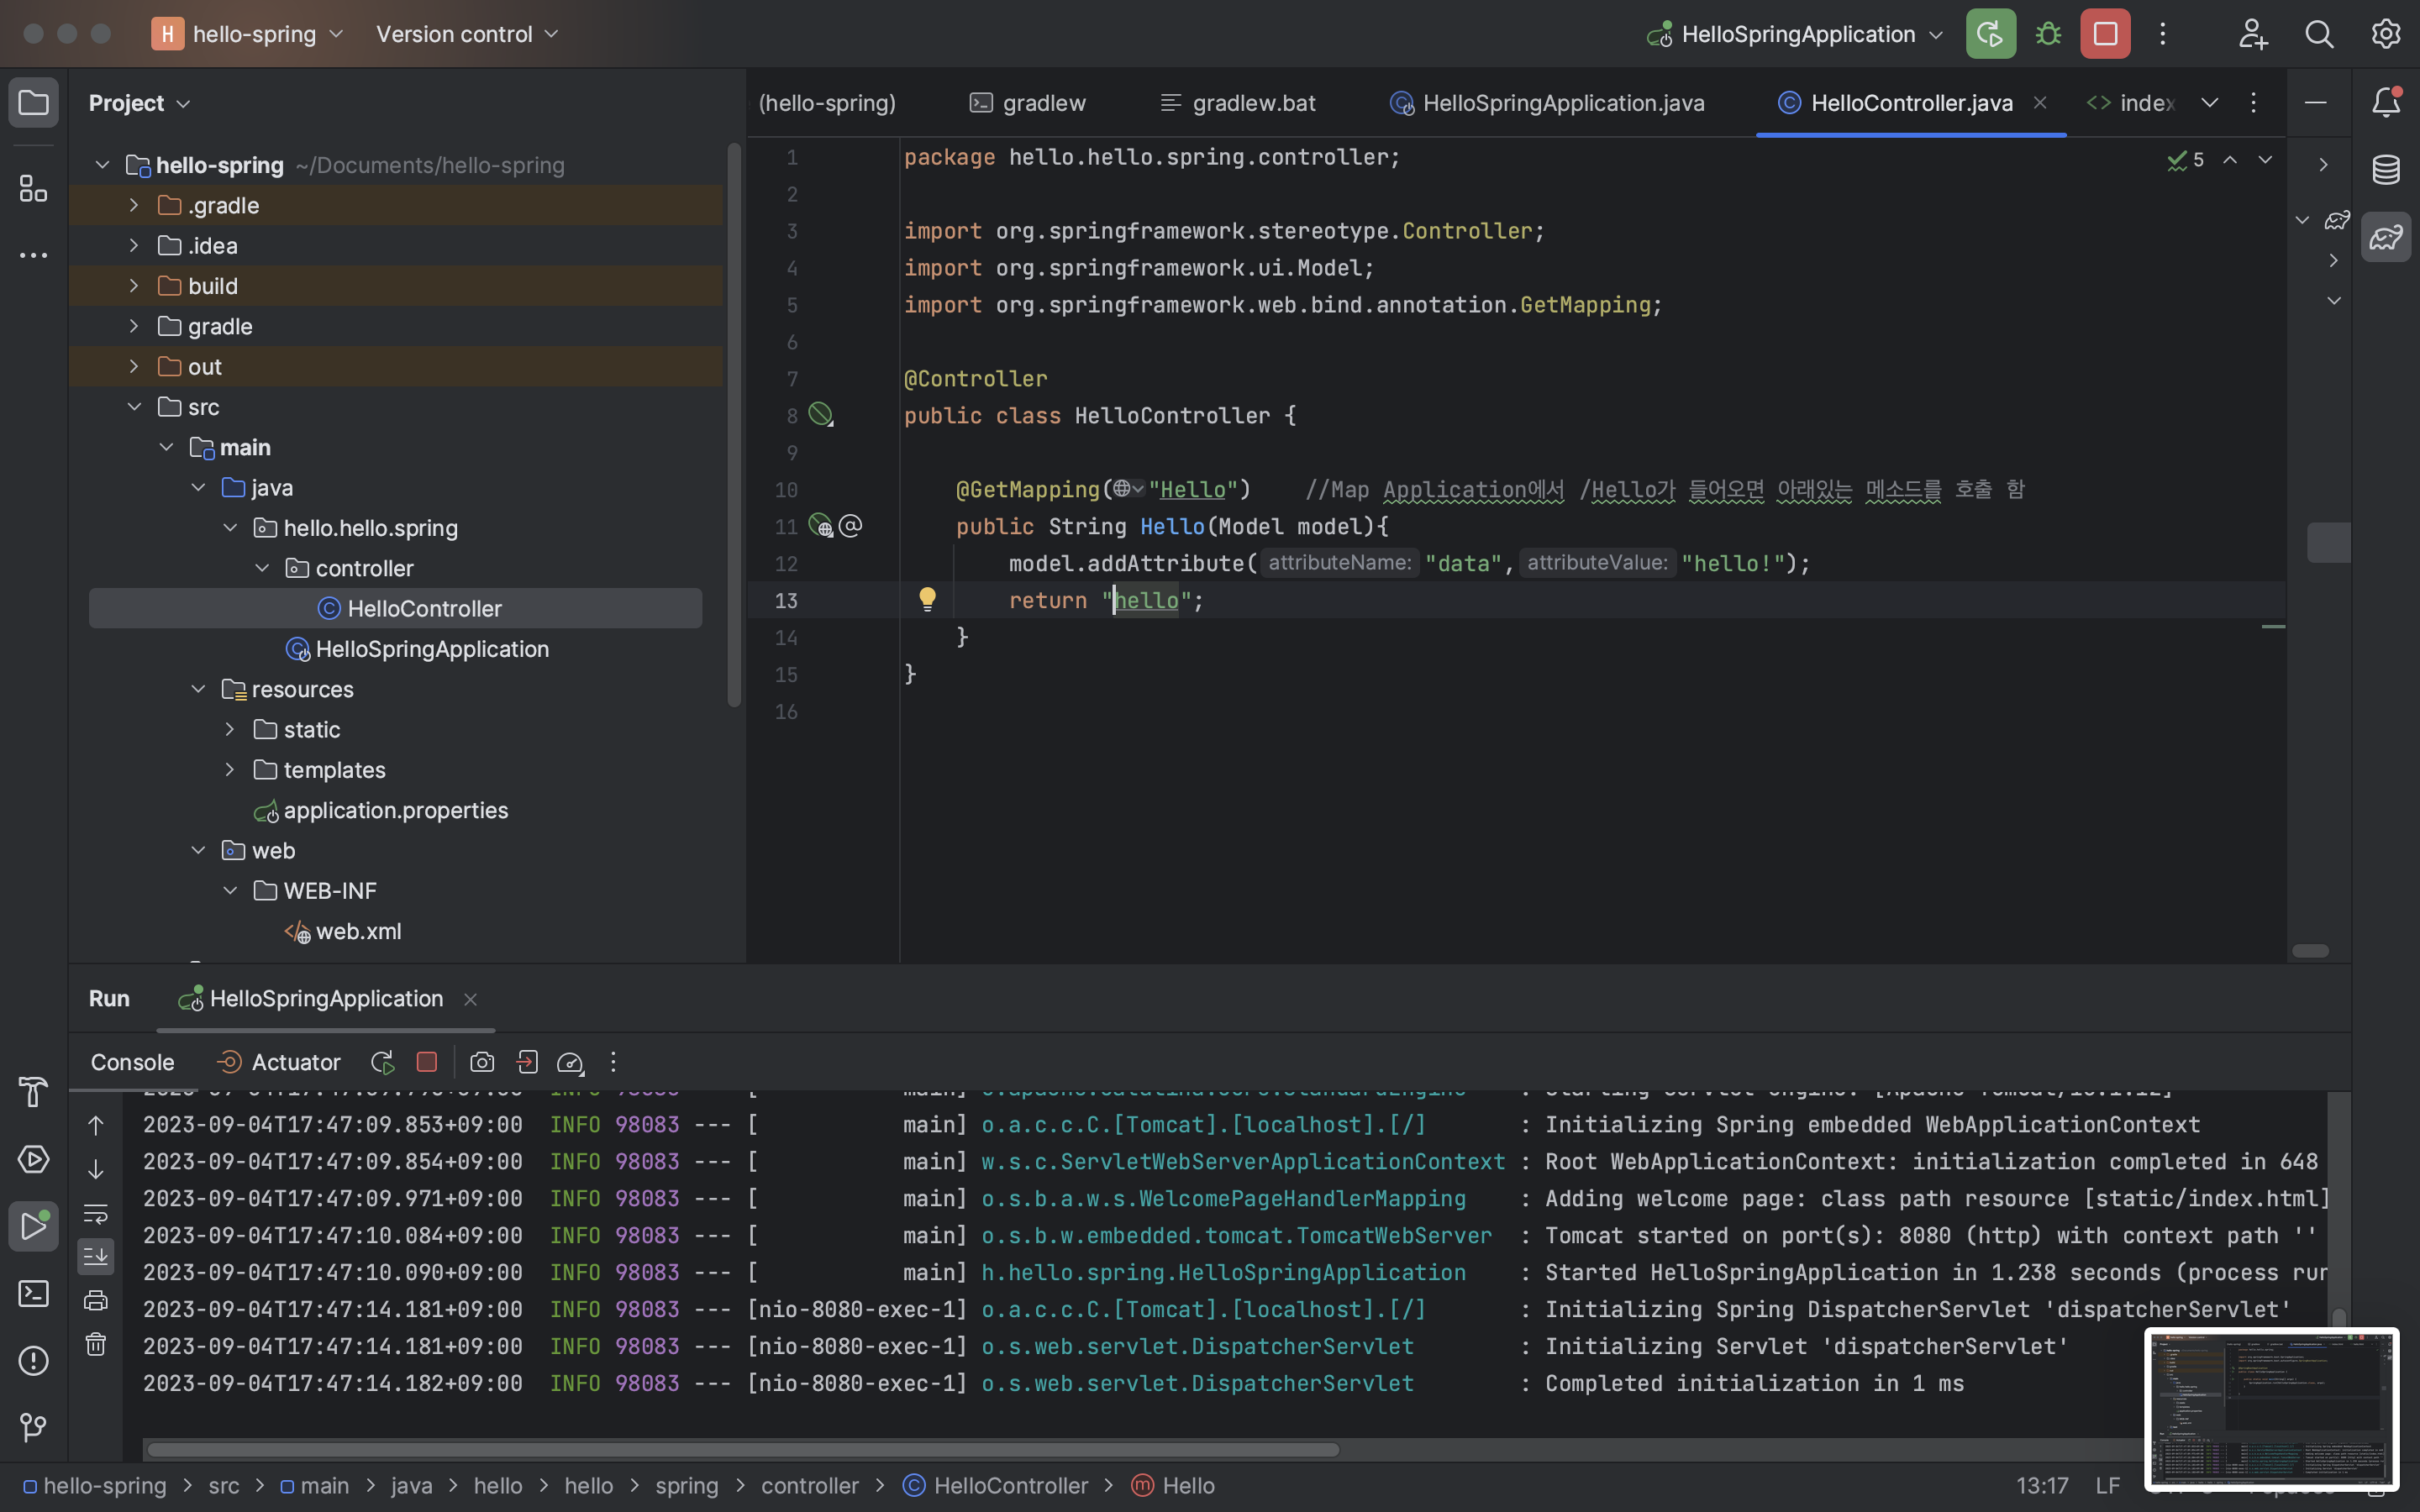Click the search icon in top toolbar
Image resolution: width=2420 pixels, height=1512 pixels.
click(x=2317, y=33)
